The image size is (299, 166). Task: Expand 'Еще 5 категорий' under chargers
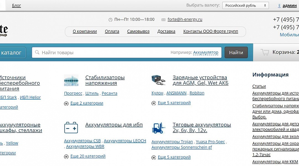tap(174, 103)
